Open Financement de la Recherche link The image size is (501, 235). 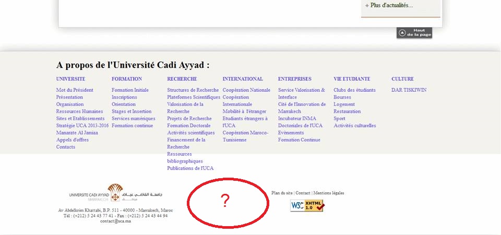pyautogui.click(x=186, y=143)
